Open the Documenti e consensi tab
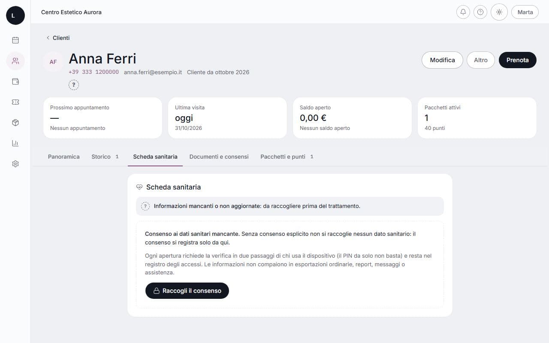This screenshot has height=343, width=549. [219, 156]
